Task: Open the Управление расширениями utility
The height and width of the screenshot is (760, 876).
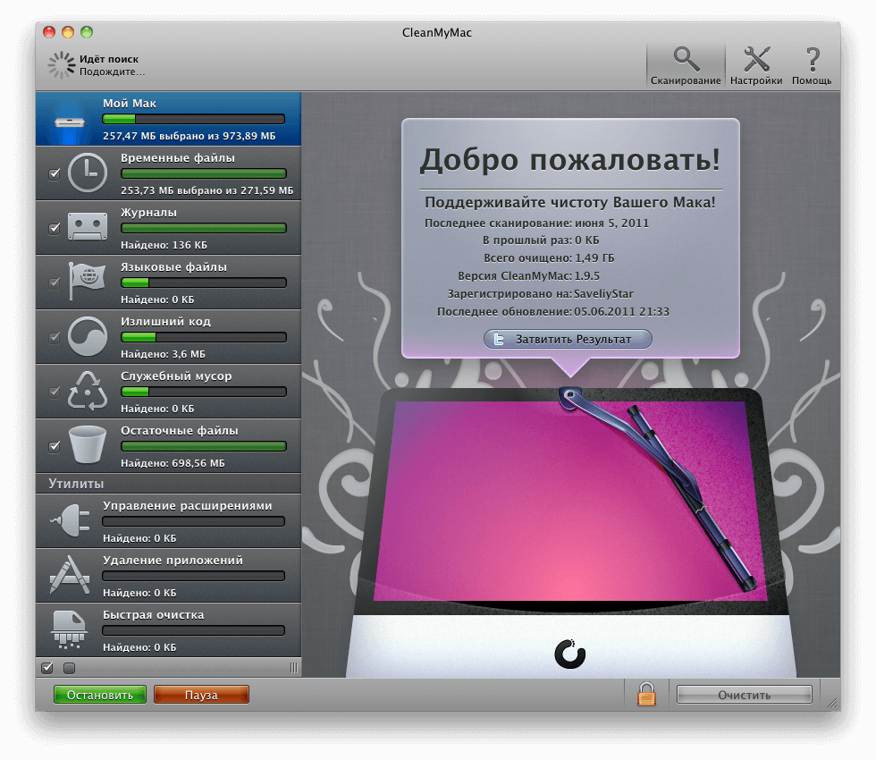Action: pos(168,520)
